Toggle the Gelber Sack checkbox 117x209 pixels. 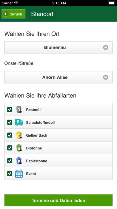[10, 135]
